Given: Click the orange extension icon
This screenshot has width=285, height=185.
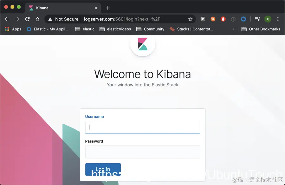Looking at the screenshot, I should pos(213,19).
